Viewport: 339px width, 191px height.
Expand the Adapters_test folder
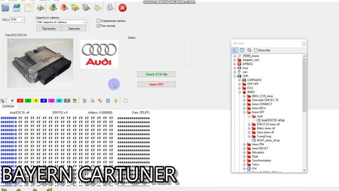click(x=235, y=60)
